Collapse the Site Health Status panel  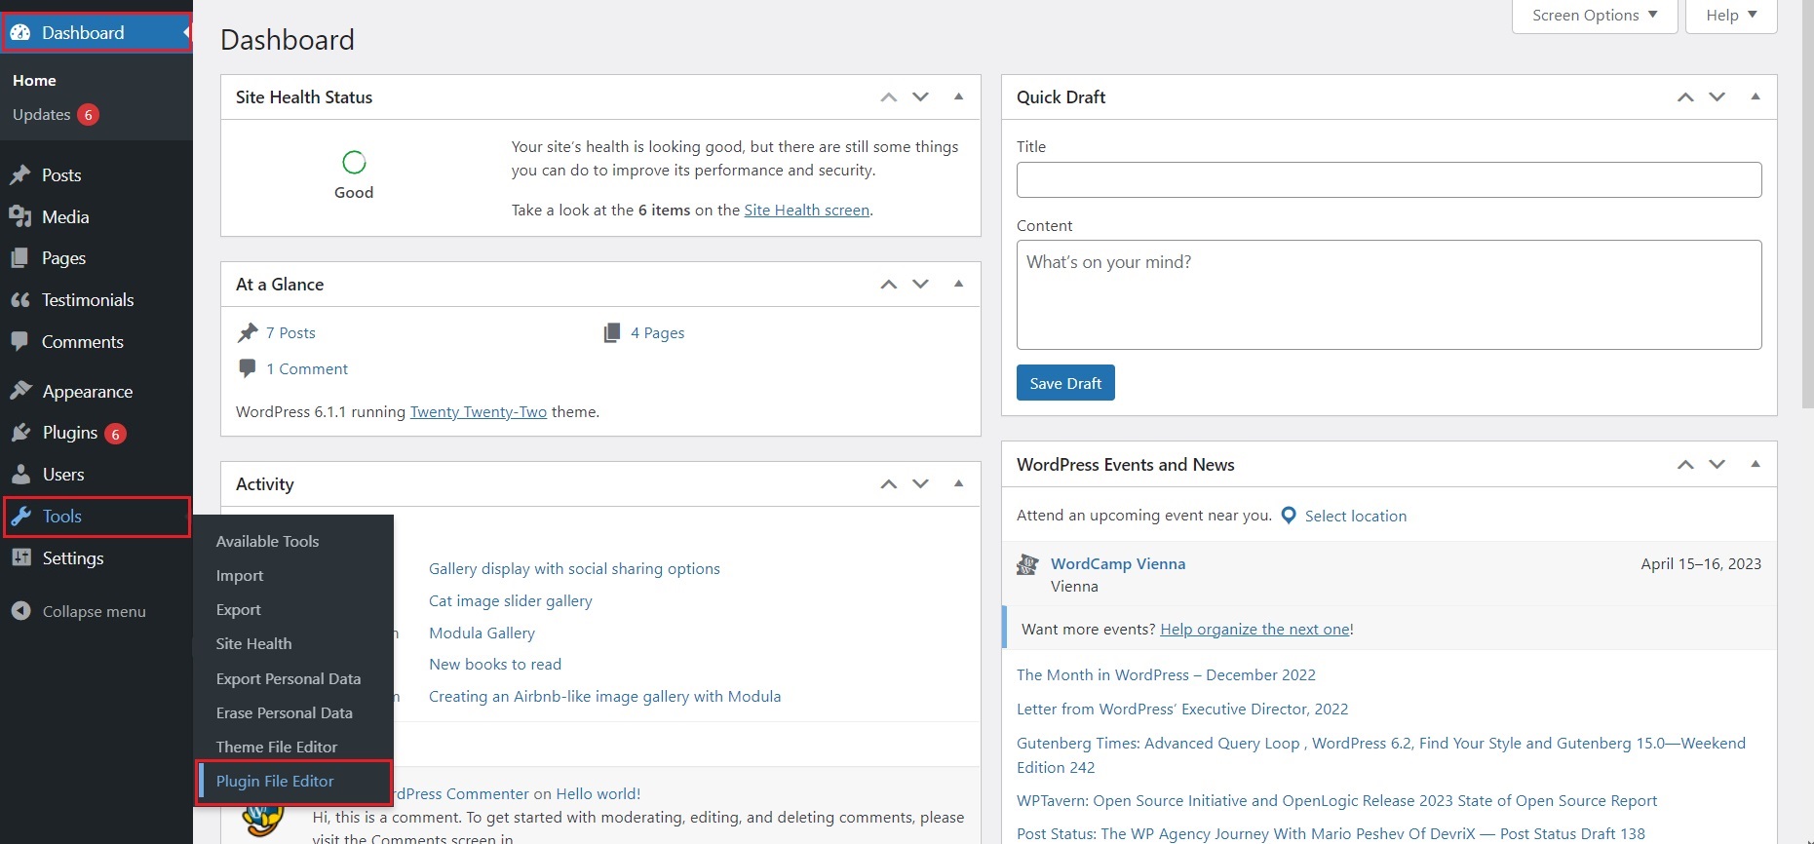click(x=958, y=96)
